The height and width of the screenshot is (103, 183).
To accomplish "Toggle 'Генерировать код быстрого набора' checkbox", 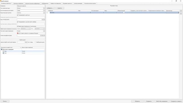I will [x=18, y=22].
